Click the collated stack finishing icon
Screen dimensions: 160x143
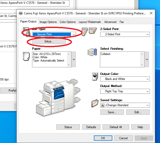coord(92,52)
